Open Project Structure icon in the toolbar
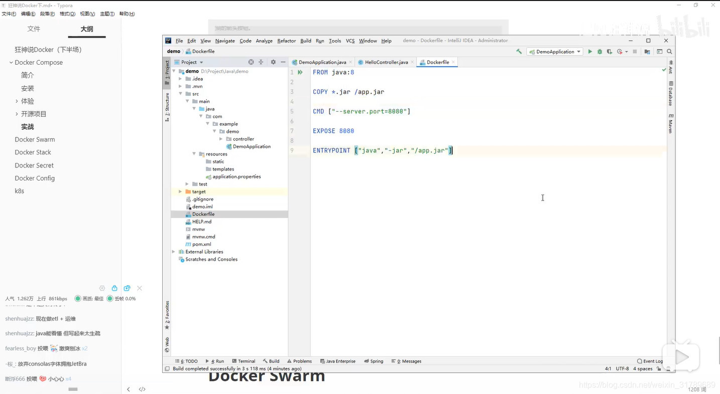 point(647,52)
